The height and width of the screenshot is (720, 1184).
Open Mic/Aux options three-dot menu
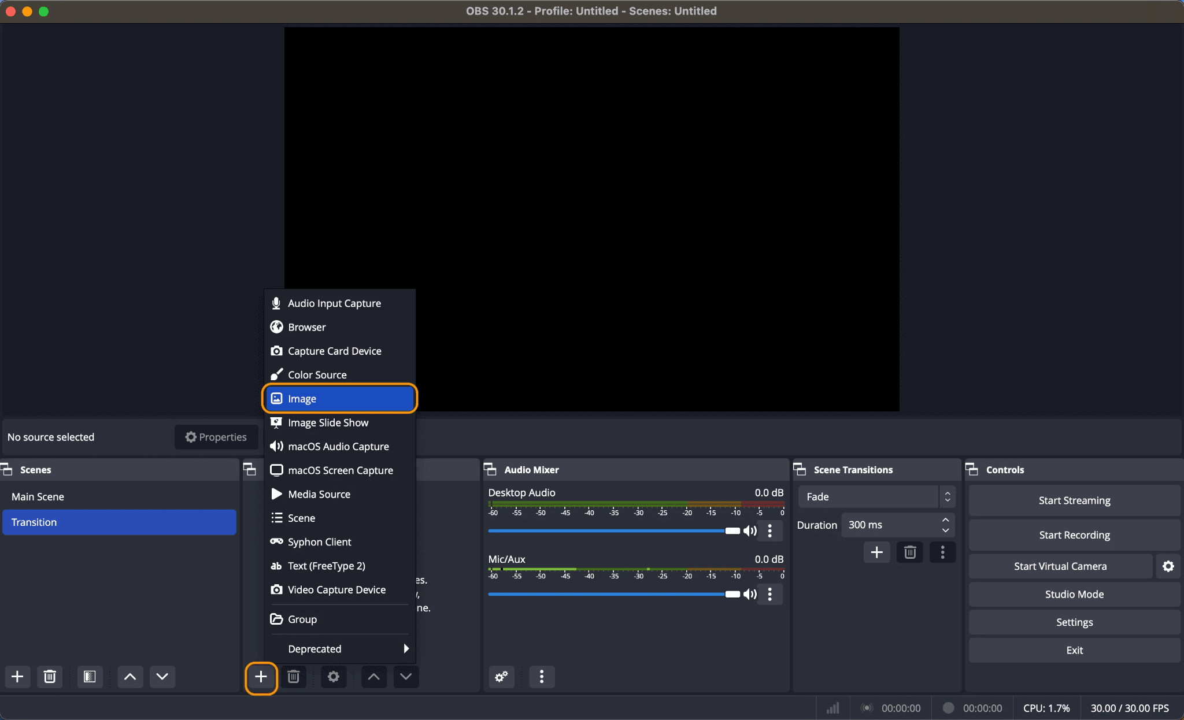pyautogui.click(x=770, y=594)
